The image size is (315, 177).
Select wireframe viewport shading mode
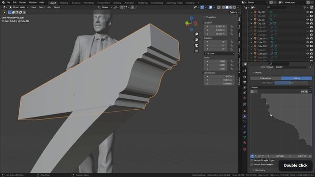pos(223,7)
